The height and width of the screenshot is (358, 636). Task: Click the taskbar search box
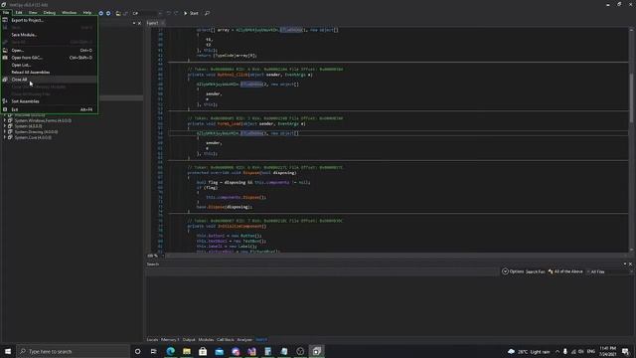tap(73, 351)
